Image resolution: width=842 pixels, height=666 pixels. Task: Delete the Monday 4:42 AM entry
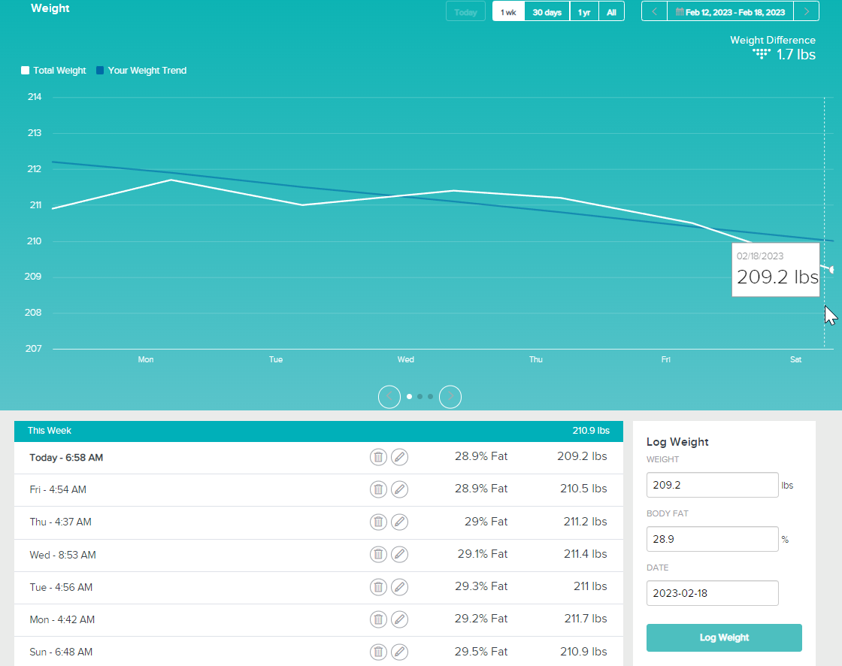click(x=378, y=619)
